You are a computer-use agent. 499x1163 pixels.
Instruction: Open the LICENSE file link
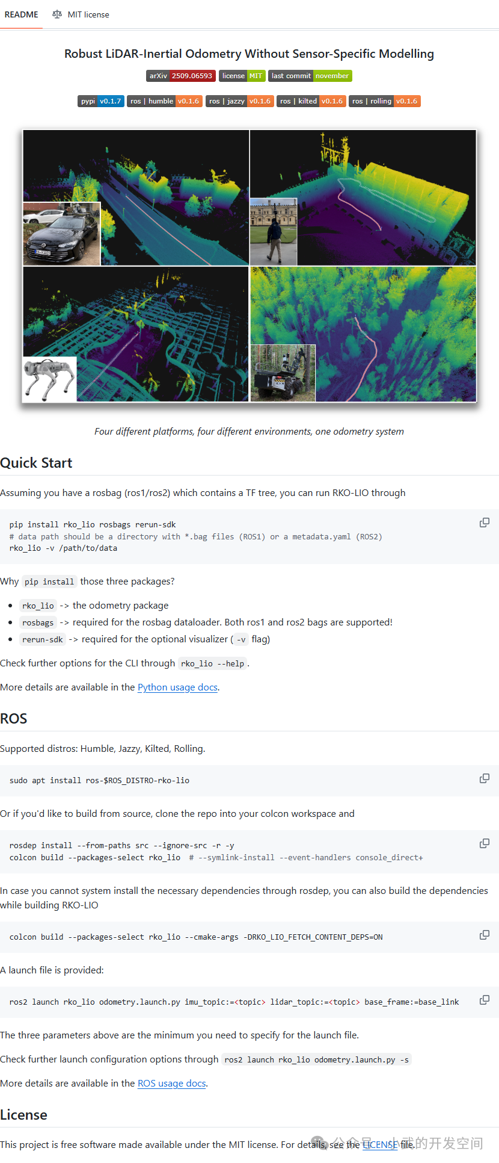click(x=380, y=1145)
